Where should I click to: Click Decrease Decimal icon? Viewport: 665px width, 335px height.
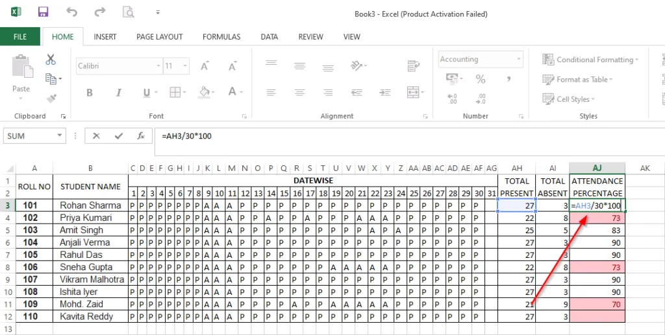click(481, 99)
